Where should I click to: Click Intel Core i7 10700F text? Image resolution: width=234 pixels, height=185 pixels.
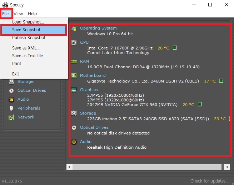(x=120, y=48)
